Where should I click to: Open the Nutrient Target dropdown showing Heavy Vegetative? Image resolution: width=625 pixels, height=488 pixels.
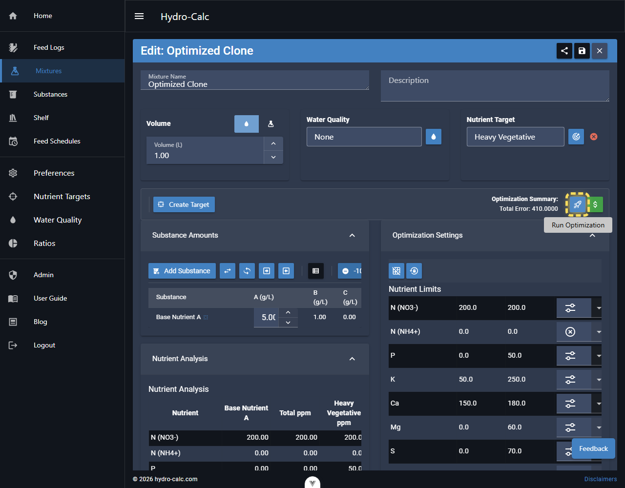coord(516,137)
